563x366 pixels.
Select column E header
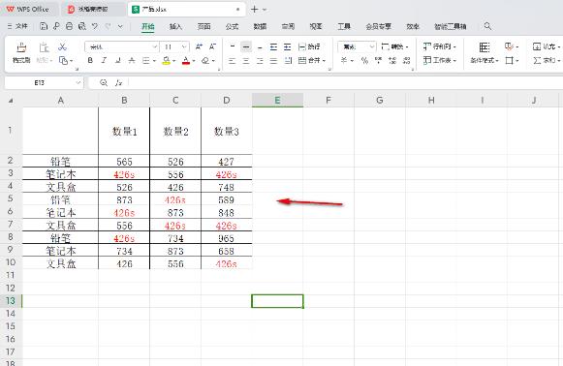click(277, 100)
